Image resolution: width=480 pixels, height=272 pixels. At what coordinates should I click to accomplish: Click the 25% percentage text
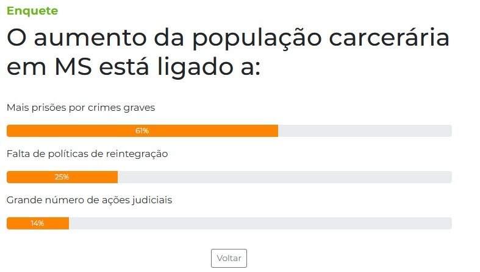point(62,177)
